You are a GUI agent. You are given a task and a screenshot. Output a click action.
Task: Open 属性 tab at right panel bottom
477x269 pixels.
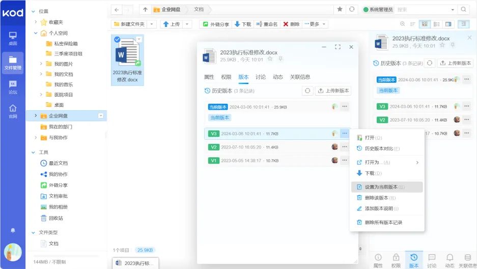378,260
